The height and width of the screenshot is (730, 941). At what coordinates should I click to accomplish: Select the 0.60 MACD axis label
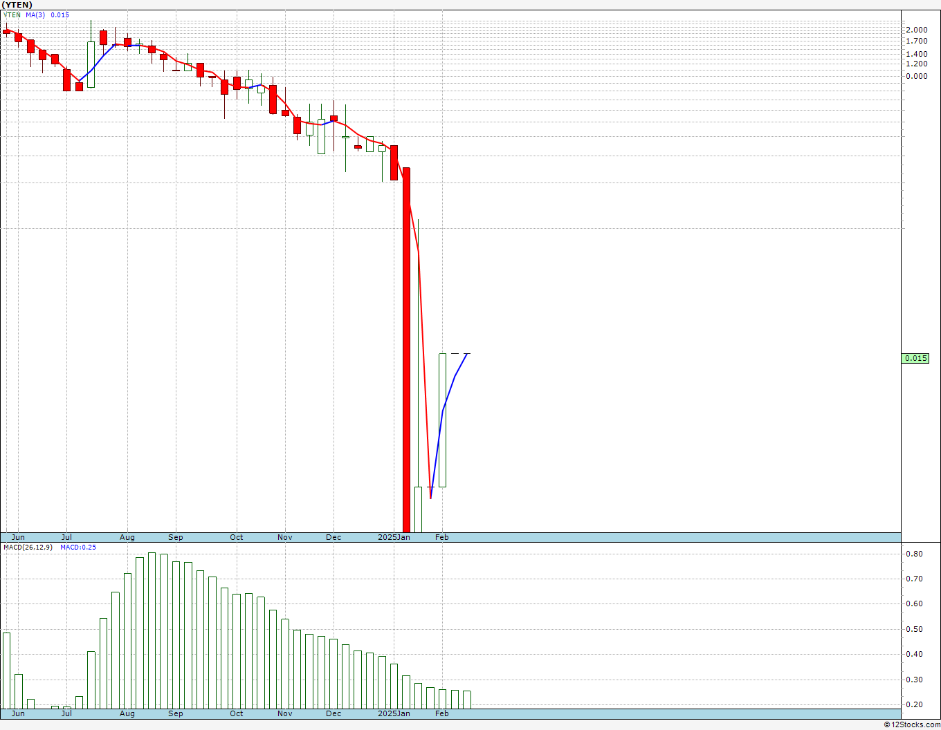(x=914, y=603)
